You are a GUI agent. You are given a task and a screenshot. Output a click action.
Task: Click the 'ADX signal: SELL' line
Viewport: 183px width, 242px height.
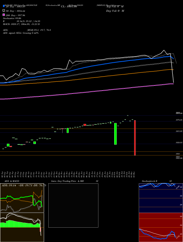(x=20, y=33)
